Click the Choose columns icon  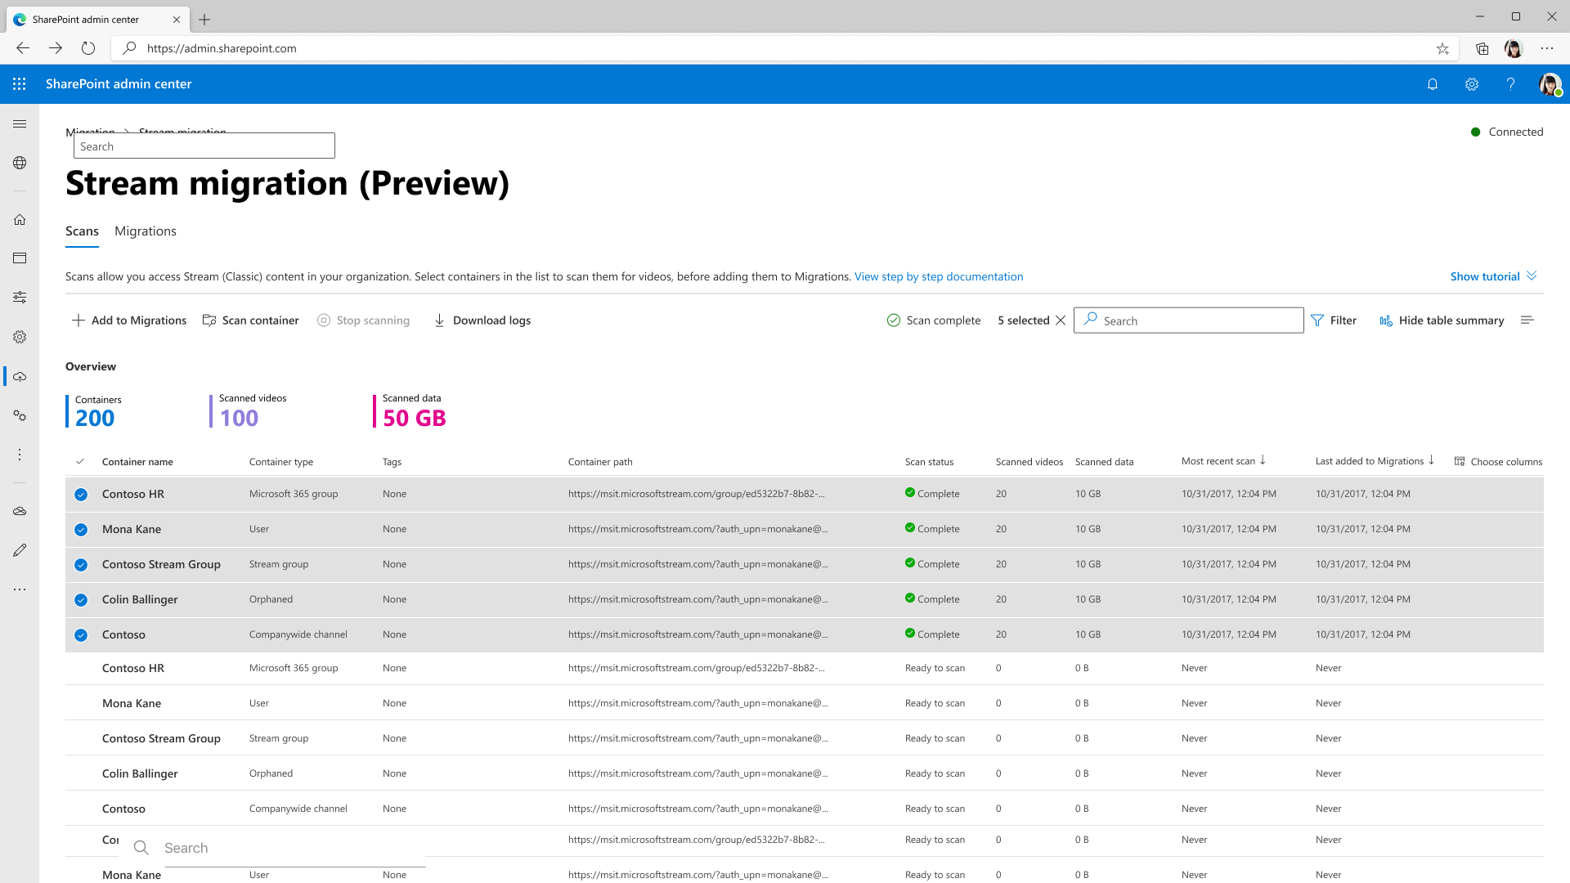[1460, 461]
